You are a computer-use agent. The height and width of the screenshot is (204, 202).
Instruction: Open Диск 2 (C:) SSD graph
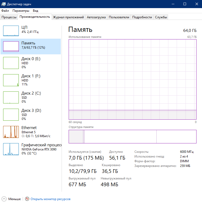(11, 97)
